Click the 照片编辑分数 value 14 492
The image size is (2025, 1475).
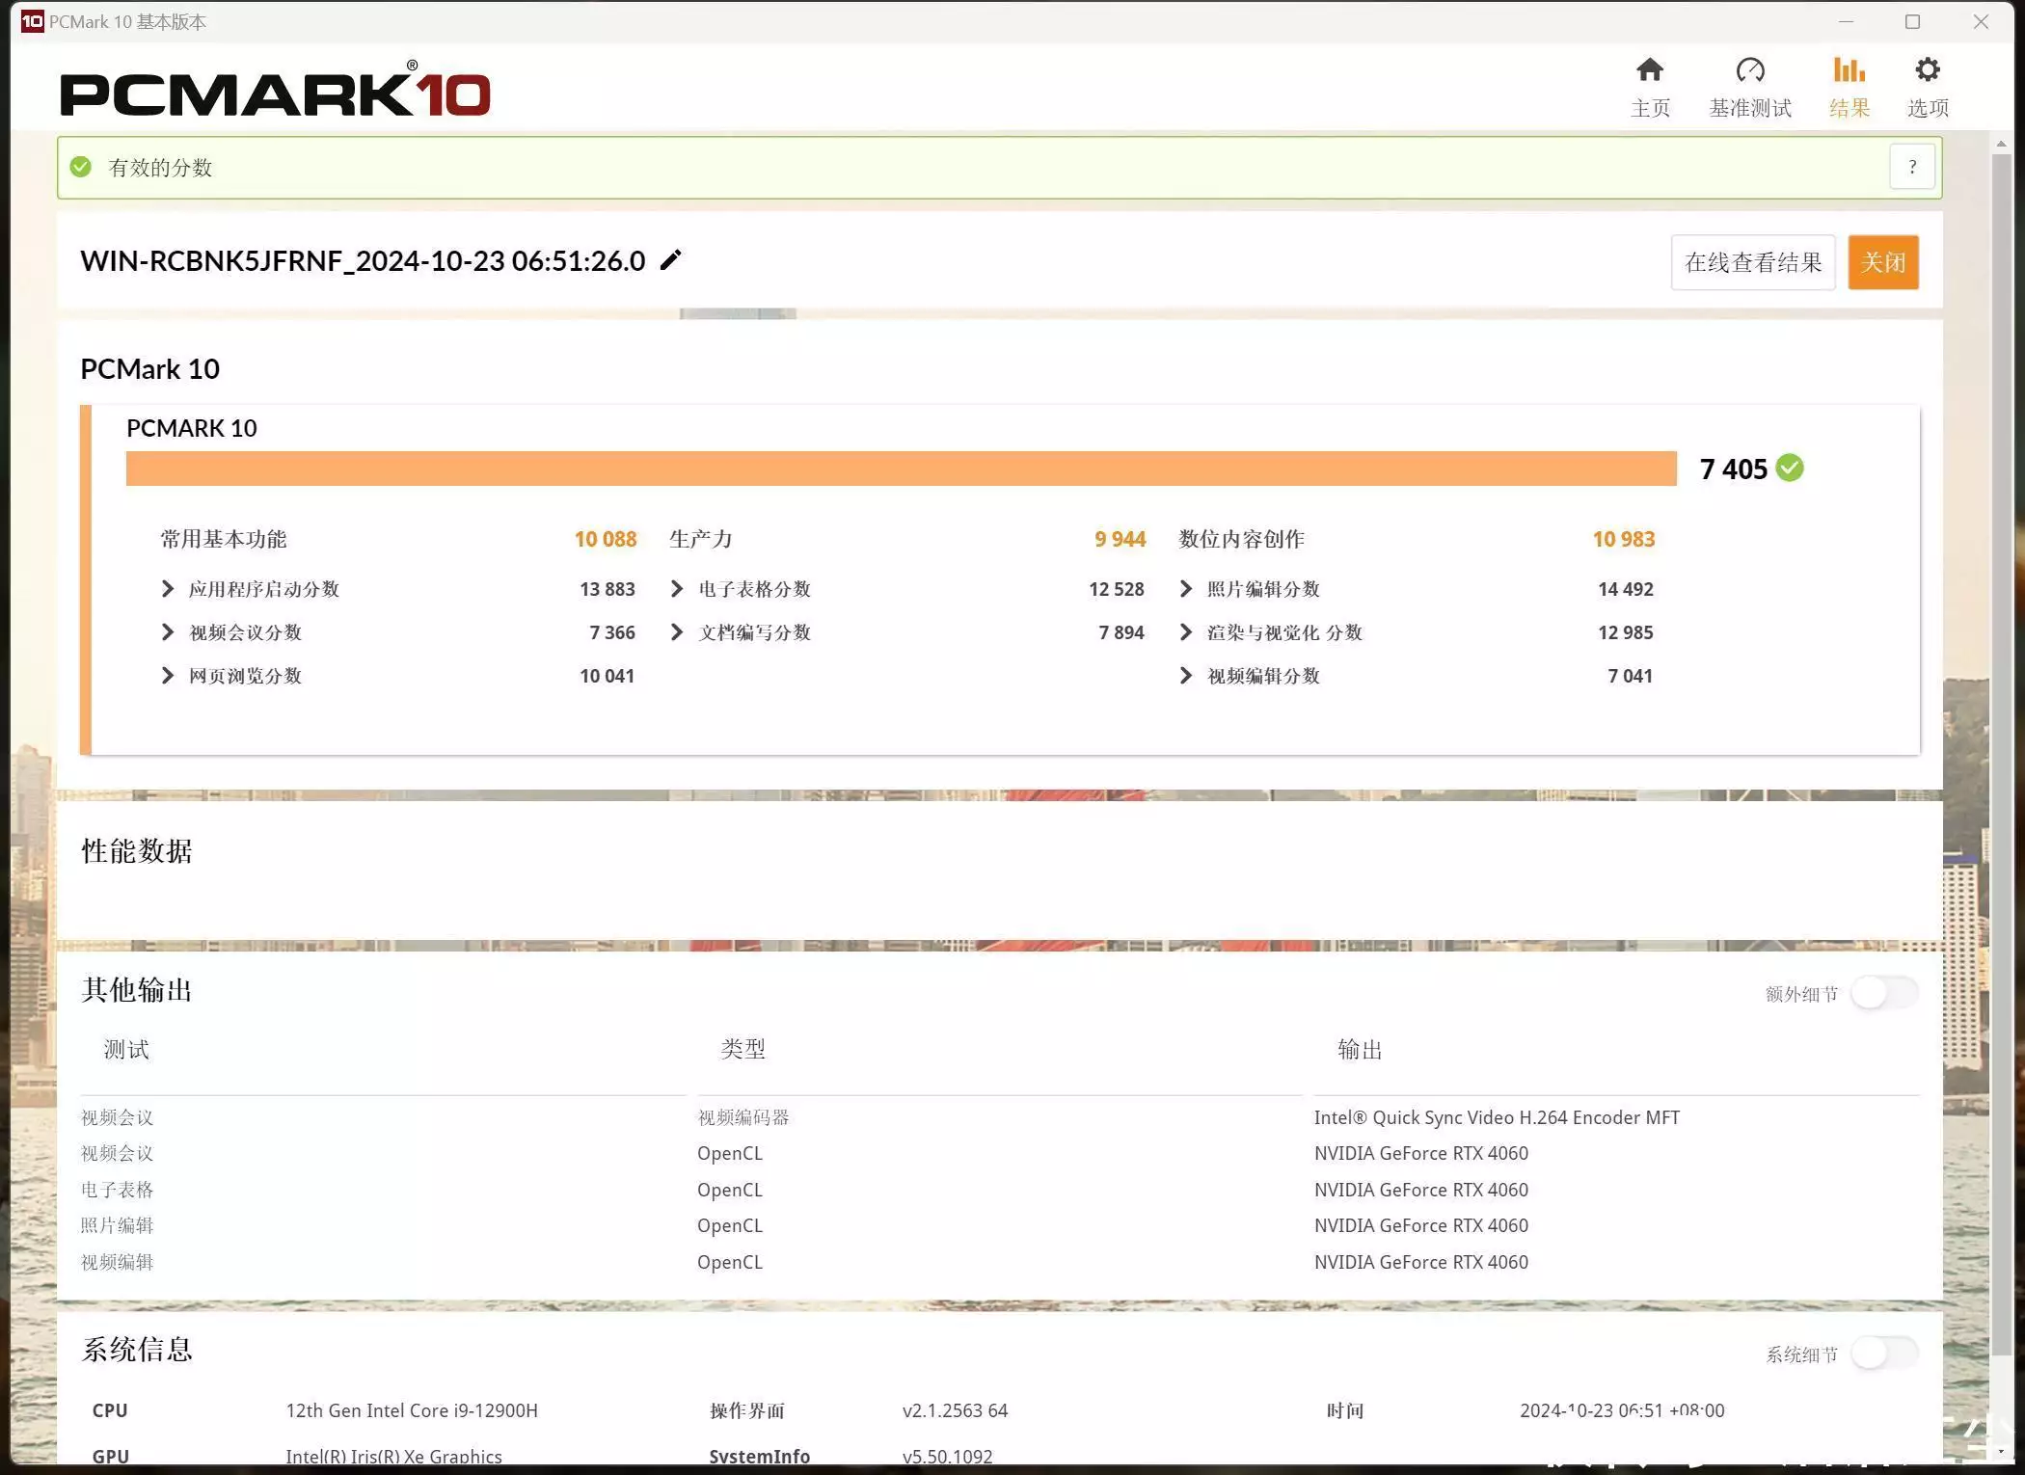[1626, 589]
